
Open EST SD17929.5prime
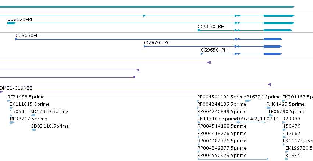pos(49,112)
